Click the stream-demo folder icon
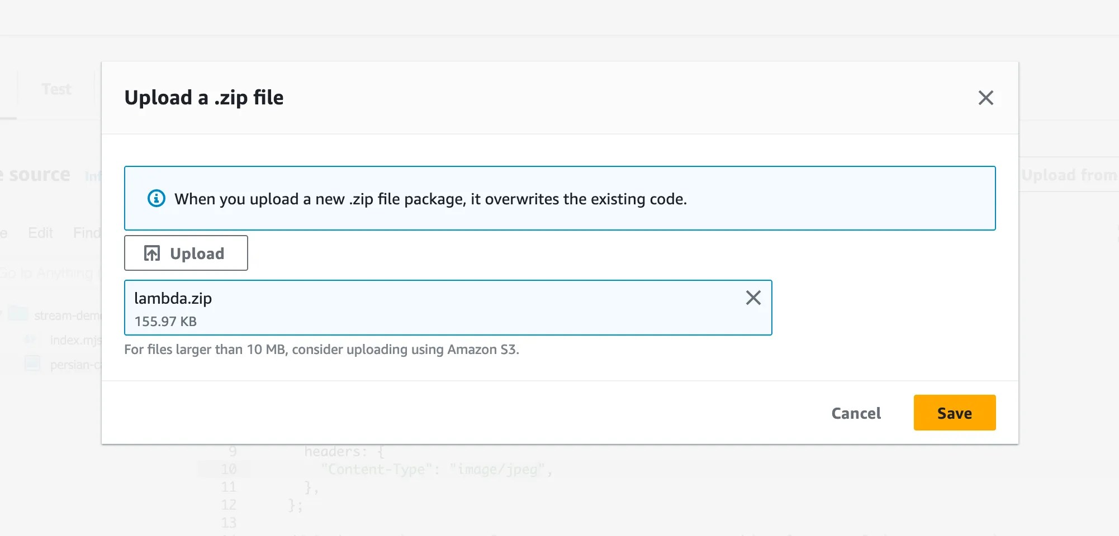The image size is (1119, 536). pyautogui.click(x=18, y=314)
